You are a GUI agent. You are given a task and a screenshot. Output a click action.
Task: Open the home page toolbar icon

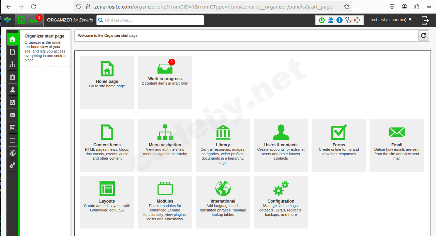tap(21, 20)
